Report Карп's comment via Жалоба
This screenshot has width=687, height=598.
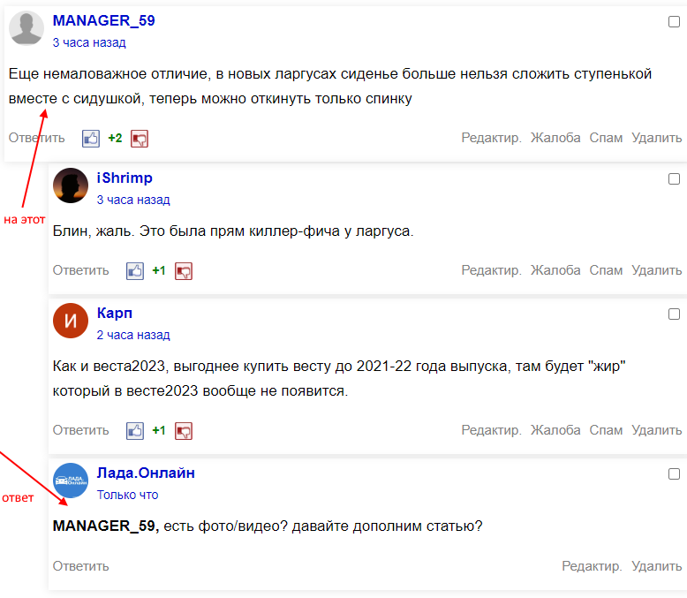coord(555,430)
